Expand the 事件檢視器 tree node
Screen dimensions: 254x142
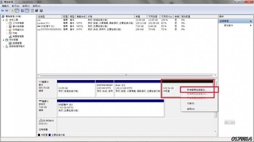7,26
